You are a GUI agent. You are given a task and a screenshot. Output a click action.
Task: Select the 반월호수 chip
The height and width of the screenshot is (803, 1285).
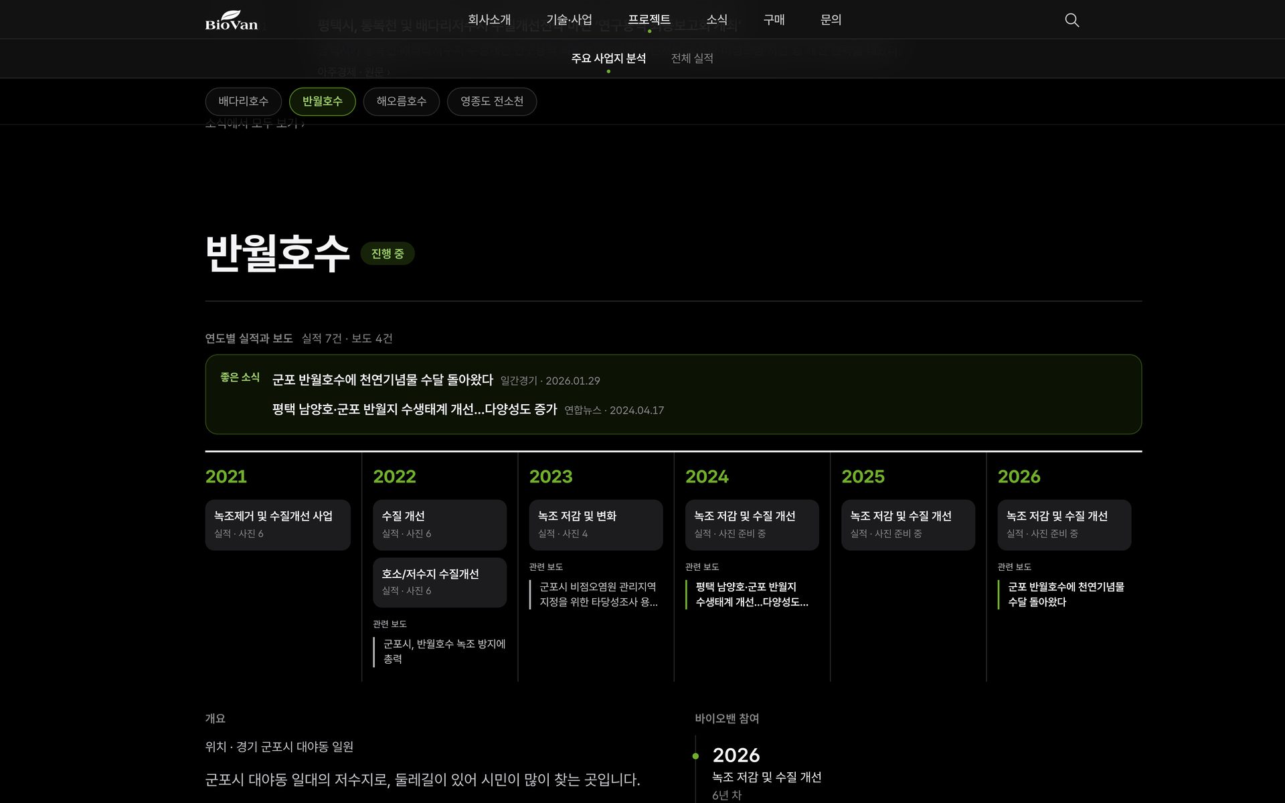(x=322, y=101)
